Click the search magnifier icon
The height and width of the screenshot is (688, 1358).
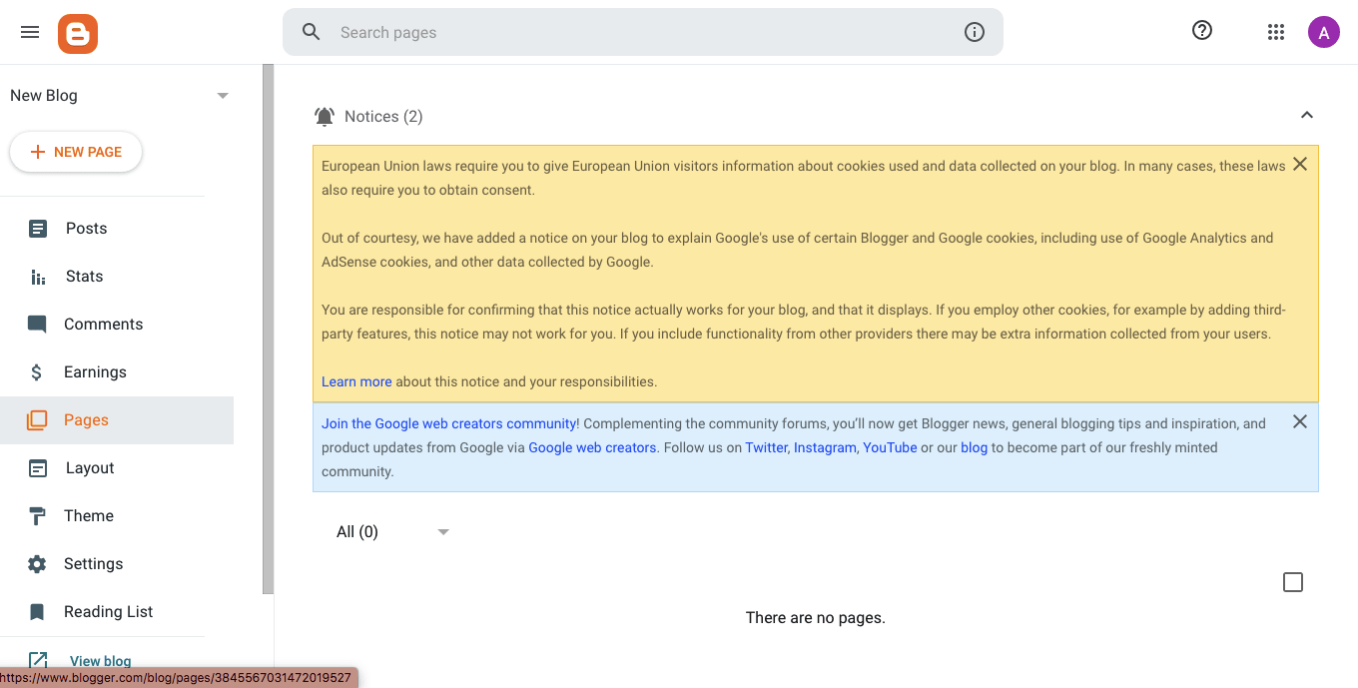pos(312,32)
